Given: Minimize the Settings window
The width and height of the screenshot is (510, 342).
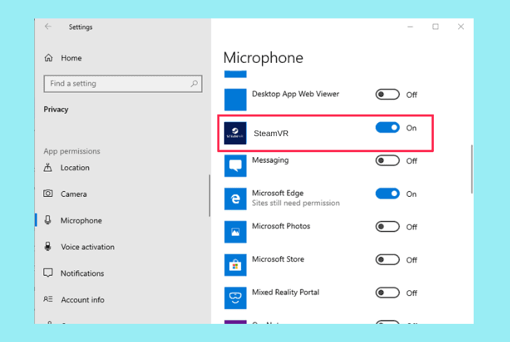Looking at the screenshot, I should tap(410, 27).
